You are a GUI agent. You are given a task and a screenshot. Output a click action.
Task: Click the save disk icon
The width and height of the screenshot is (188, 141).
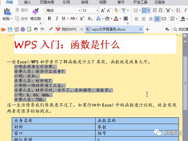point(10,29)
